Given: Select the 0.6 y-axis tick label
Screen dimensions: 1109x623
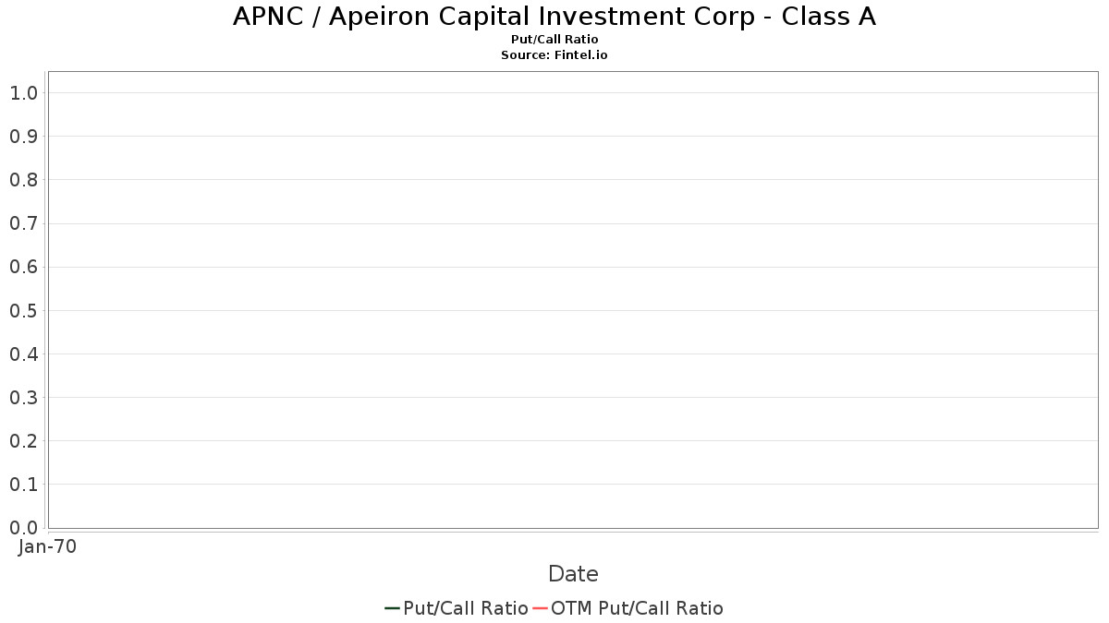Looking at the screenshot, I should (x=23, y=267).
